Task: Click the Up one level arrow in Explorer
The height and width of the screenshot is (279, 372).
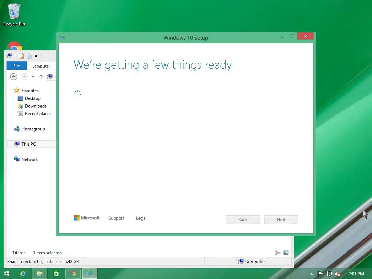Action: 41,77
